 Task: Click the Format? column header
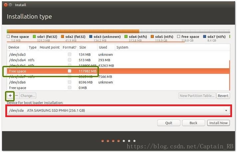[69, 47]
